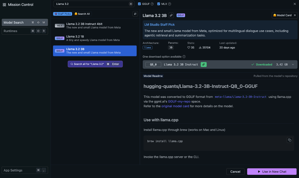Viewport: 299px width, 178px height.
Task: Open App Settings
Action: tap(25, 170)
